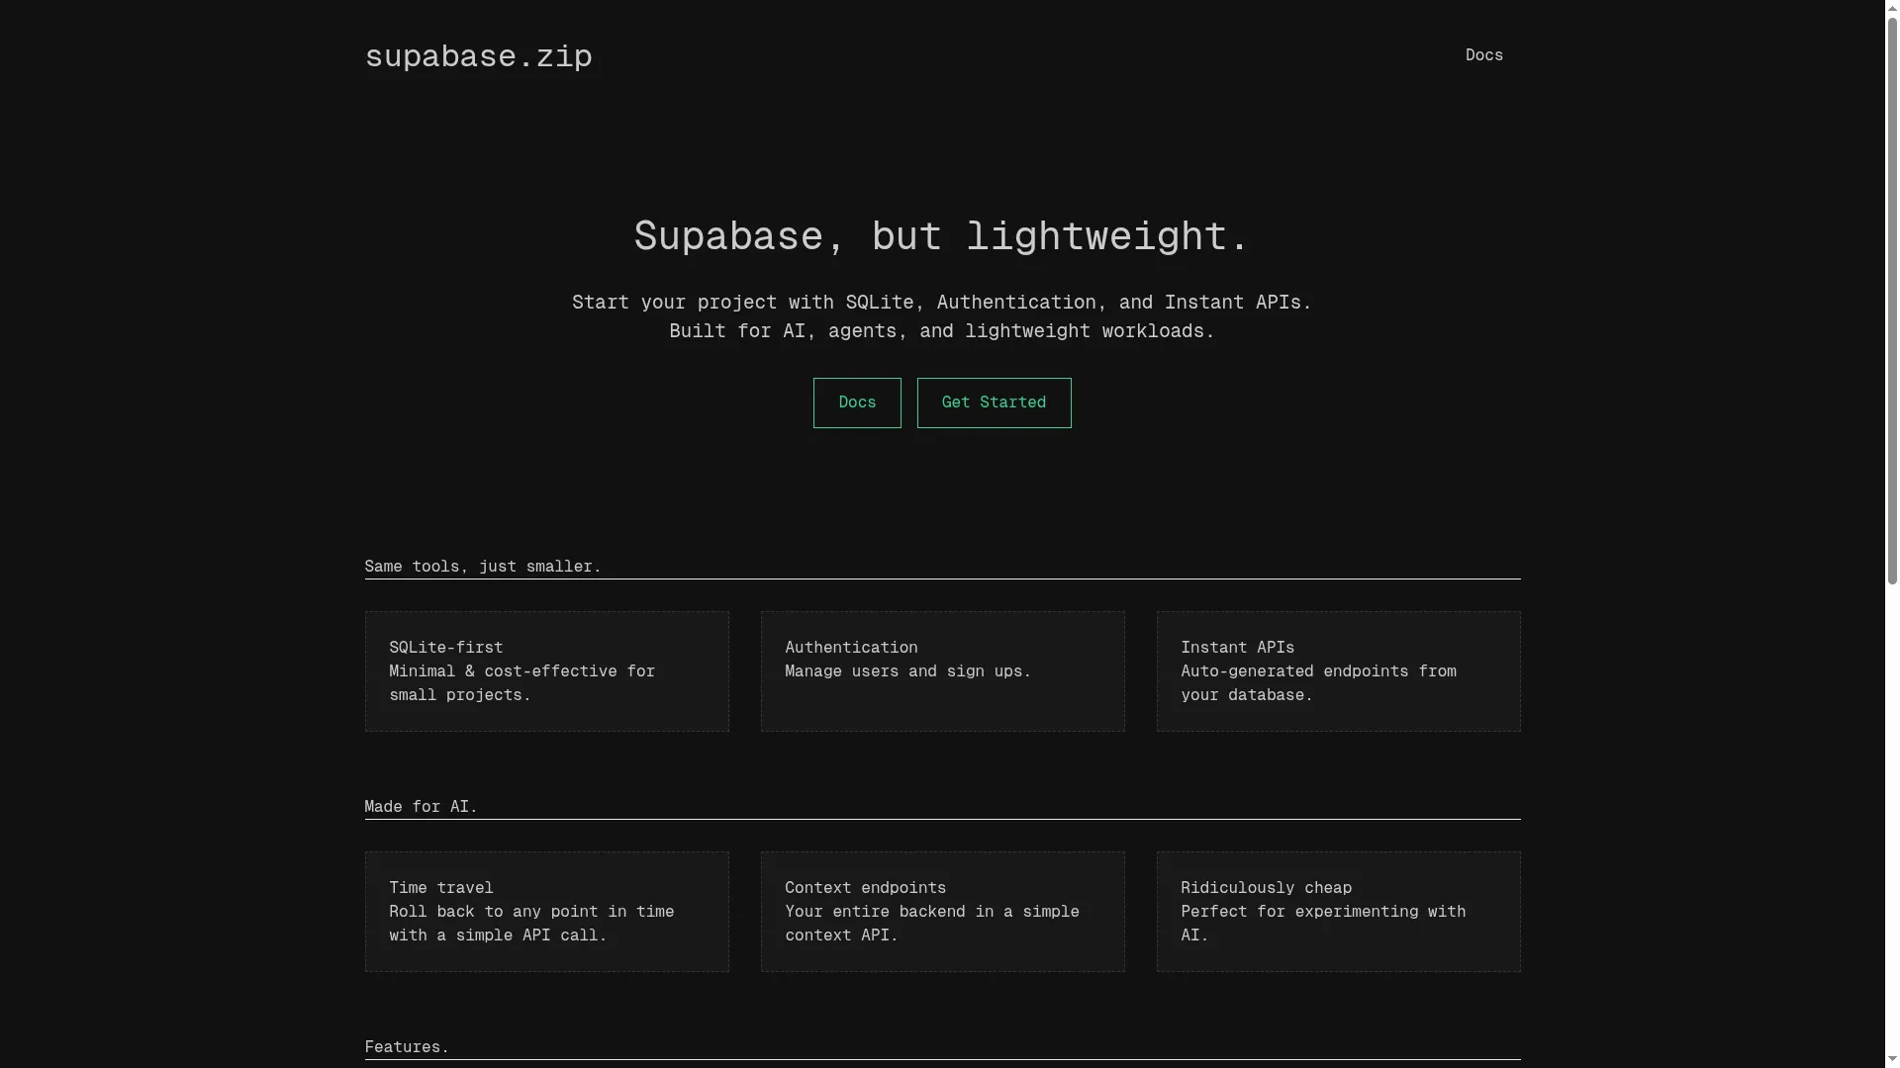Screen dimensions: 1900x1068
Task: Click the 'Same tools, just smaller.' heading
Action: tap(483, 567)
